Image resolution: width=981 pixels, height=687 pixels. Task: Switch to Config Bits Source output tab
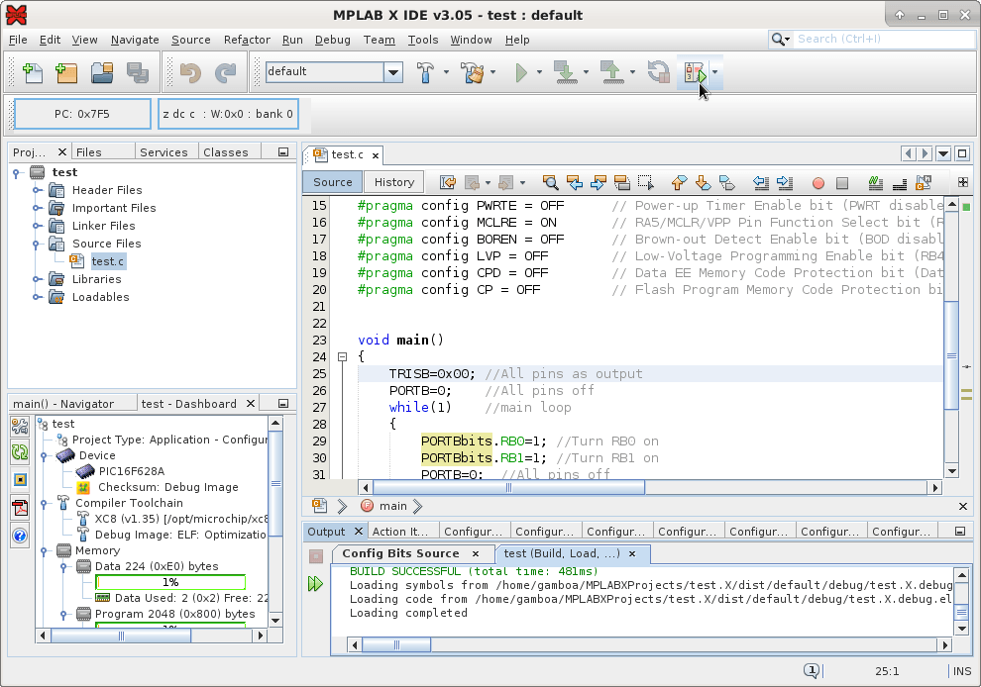pyautogui.click(x=400, y=553)
